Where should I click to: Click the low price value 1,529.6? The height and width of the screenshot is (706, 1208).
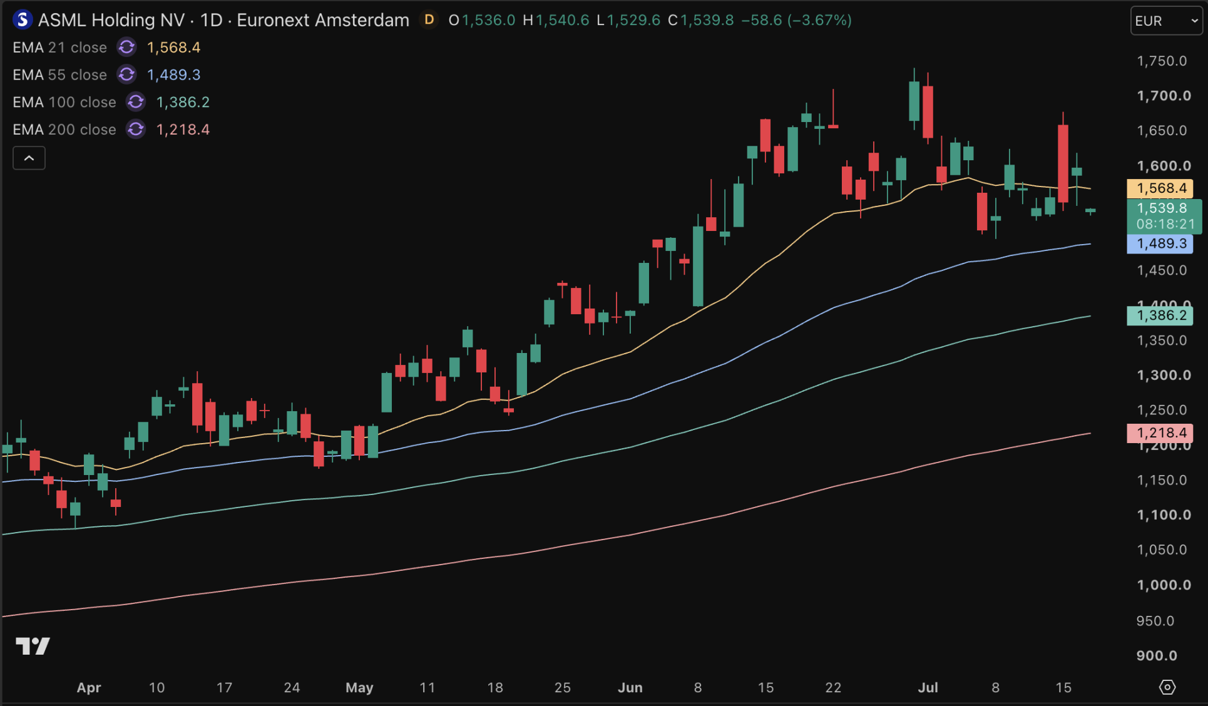(x=633, y=20)
